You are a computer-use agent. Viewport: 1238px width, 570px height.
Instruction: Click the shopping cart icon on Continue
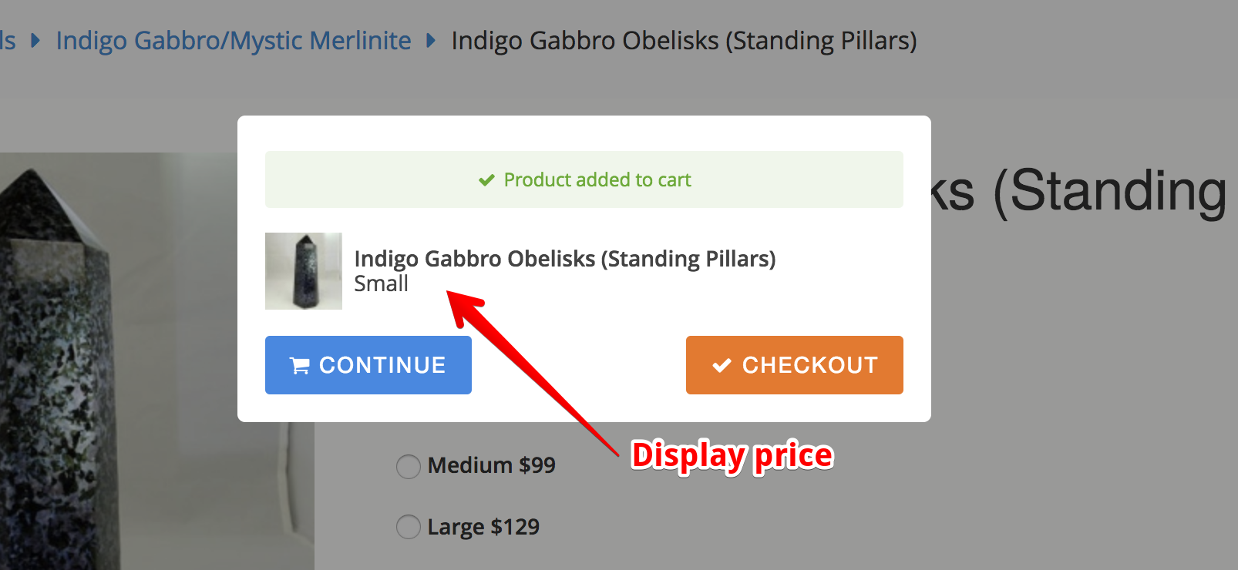(299, 366)
